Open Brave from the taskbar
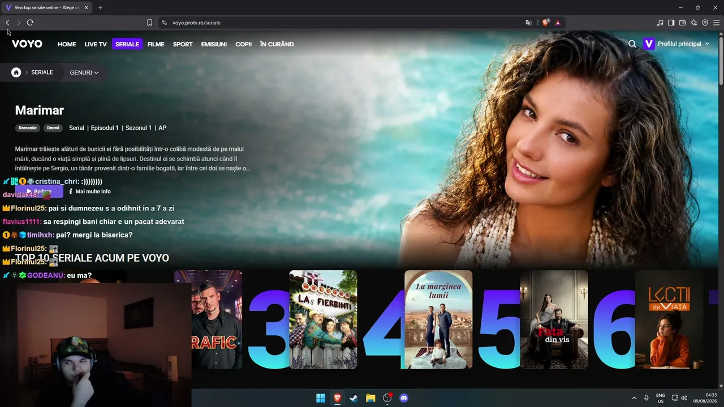 pos(337,398)
